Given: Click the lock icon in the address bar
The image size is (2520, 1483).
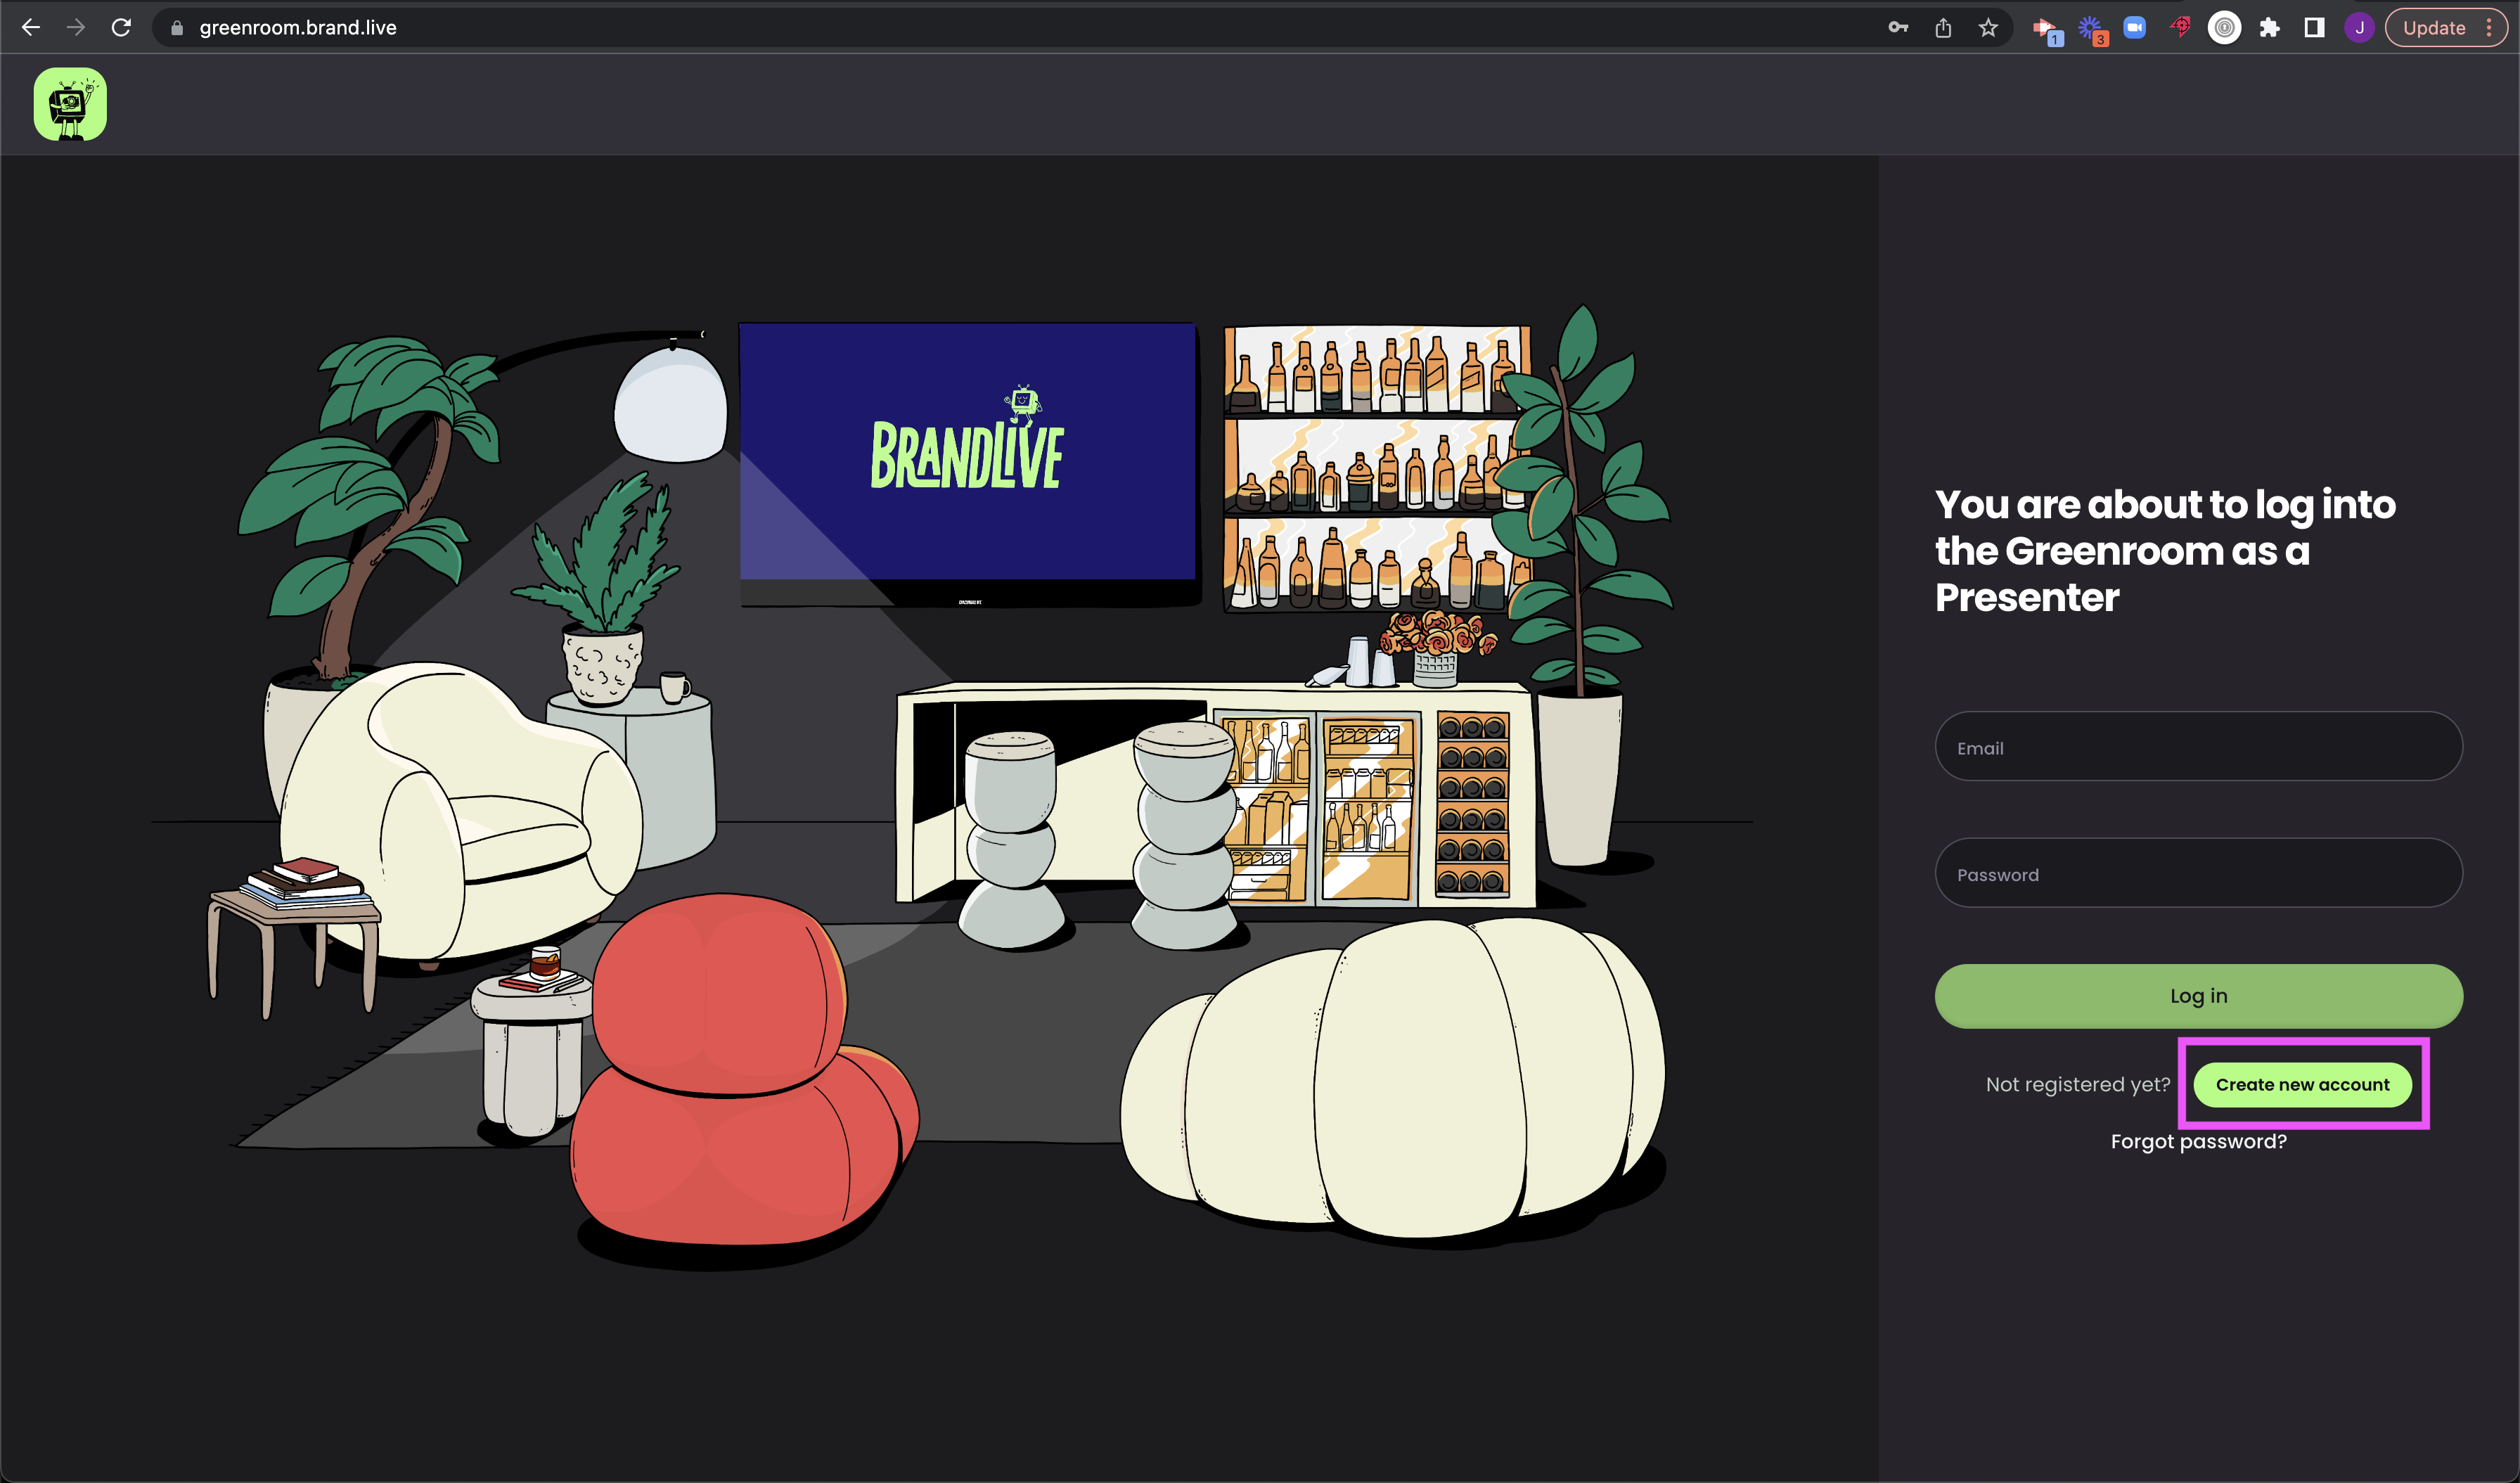Looking at the screenshot, I should pos(177,28).
